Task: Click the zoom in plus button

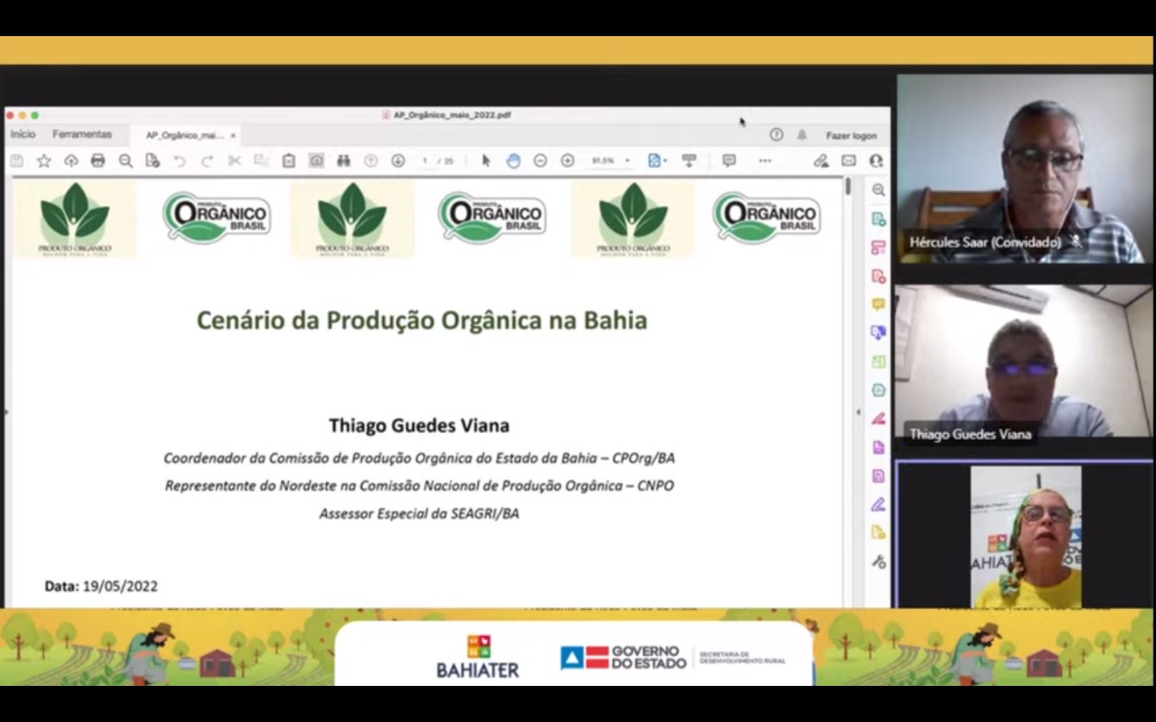Action: point(567,161)
